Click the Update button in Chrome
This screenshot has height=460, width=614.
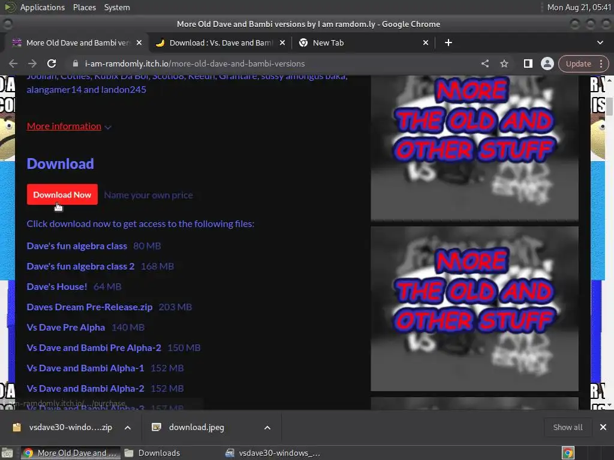[578, 63]
